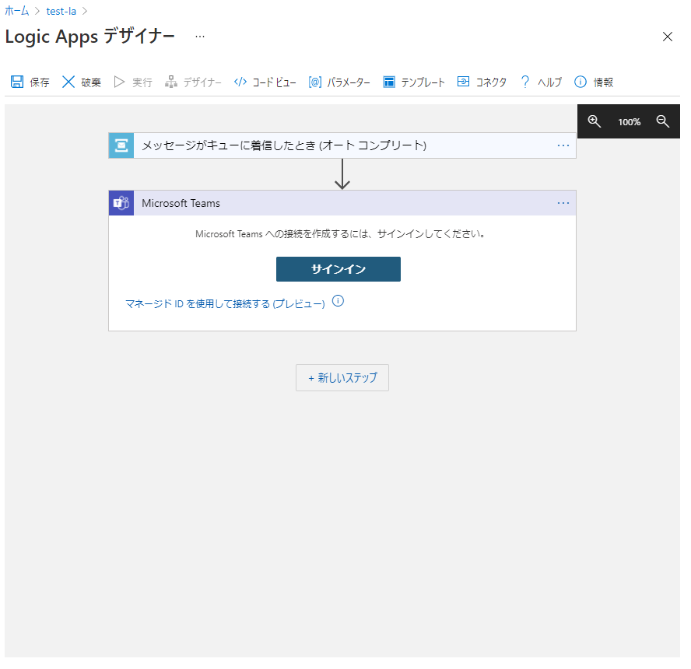Zoom in on the designer canvas
The image size is (691, 669).
595,121
